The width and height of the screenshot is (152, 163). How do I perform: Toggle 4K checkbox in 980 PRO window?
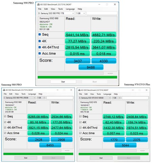click(x=5, y=122)
